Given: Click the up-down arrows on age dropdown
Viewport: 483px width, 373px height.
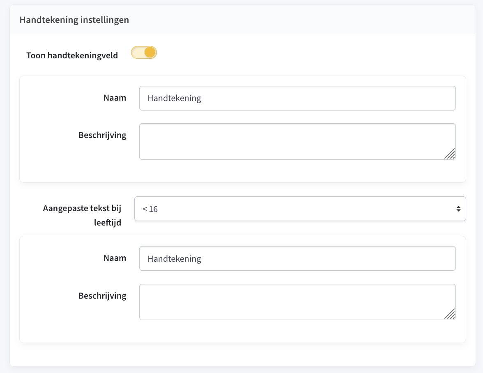Looking at the screenshot, I should pos(458,209).
